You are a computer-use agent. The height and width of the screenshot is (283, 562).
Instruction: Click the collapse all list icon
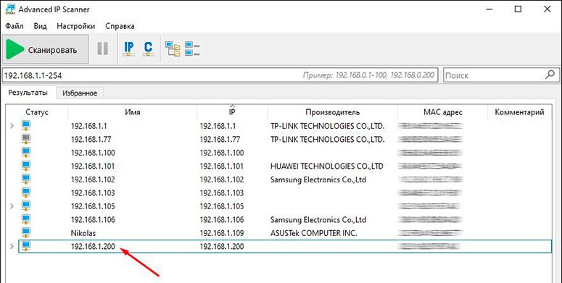(192, 49)
